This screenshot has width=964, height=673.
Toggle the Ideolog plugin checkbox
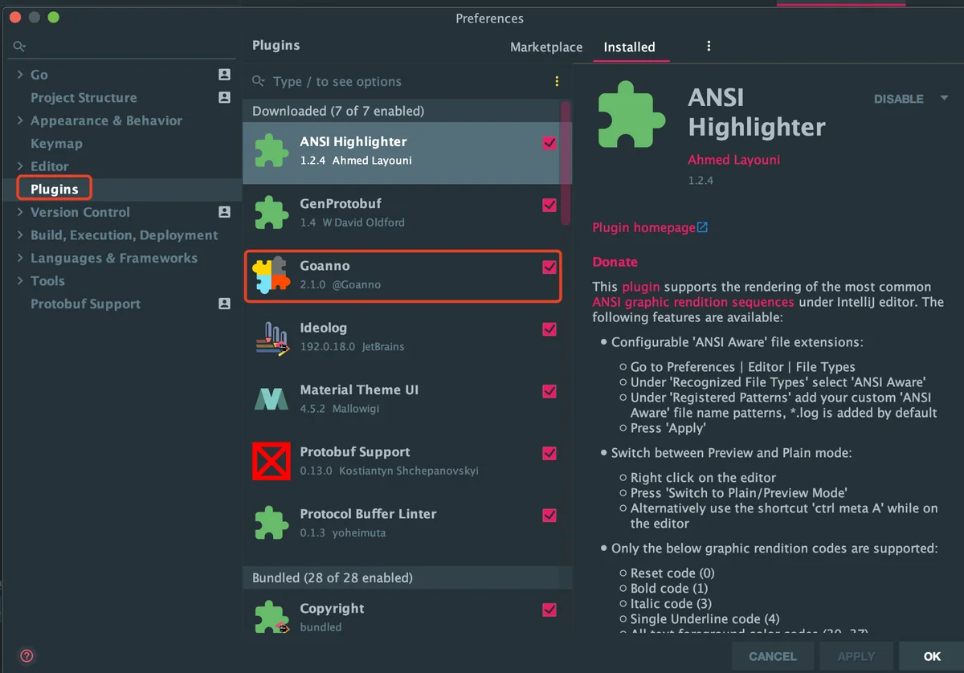(x=549, y=328)
